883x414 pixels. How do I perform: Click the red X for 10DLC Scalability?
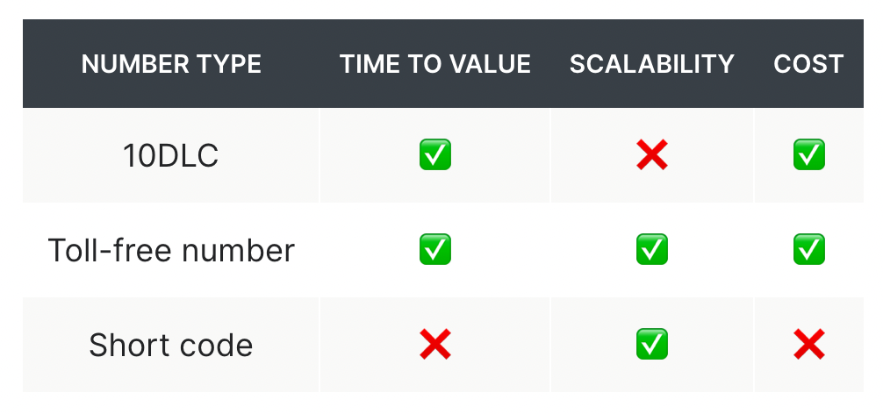tap(652, 154)
